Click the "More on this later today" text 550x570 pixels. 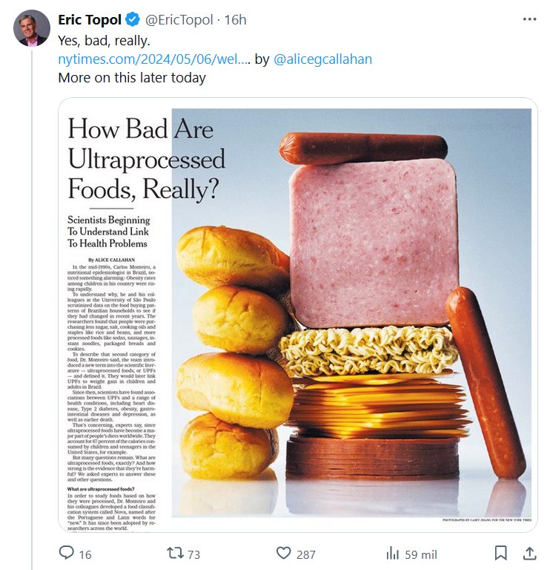[132, 77]
